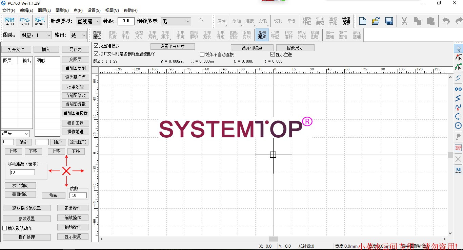Click the 度数 input field
463x250 pixels.
tap(78, 195)
